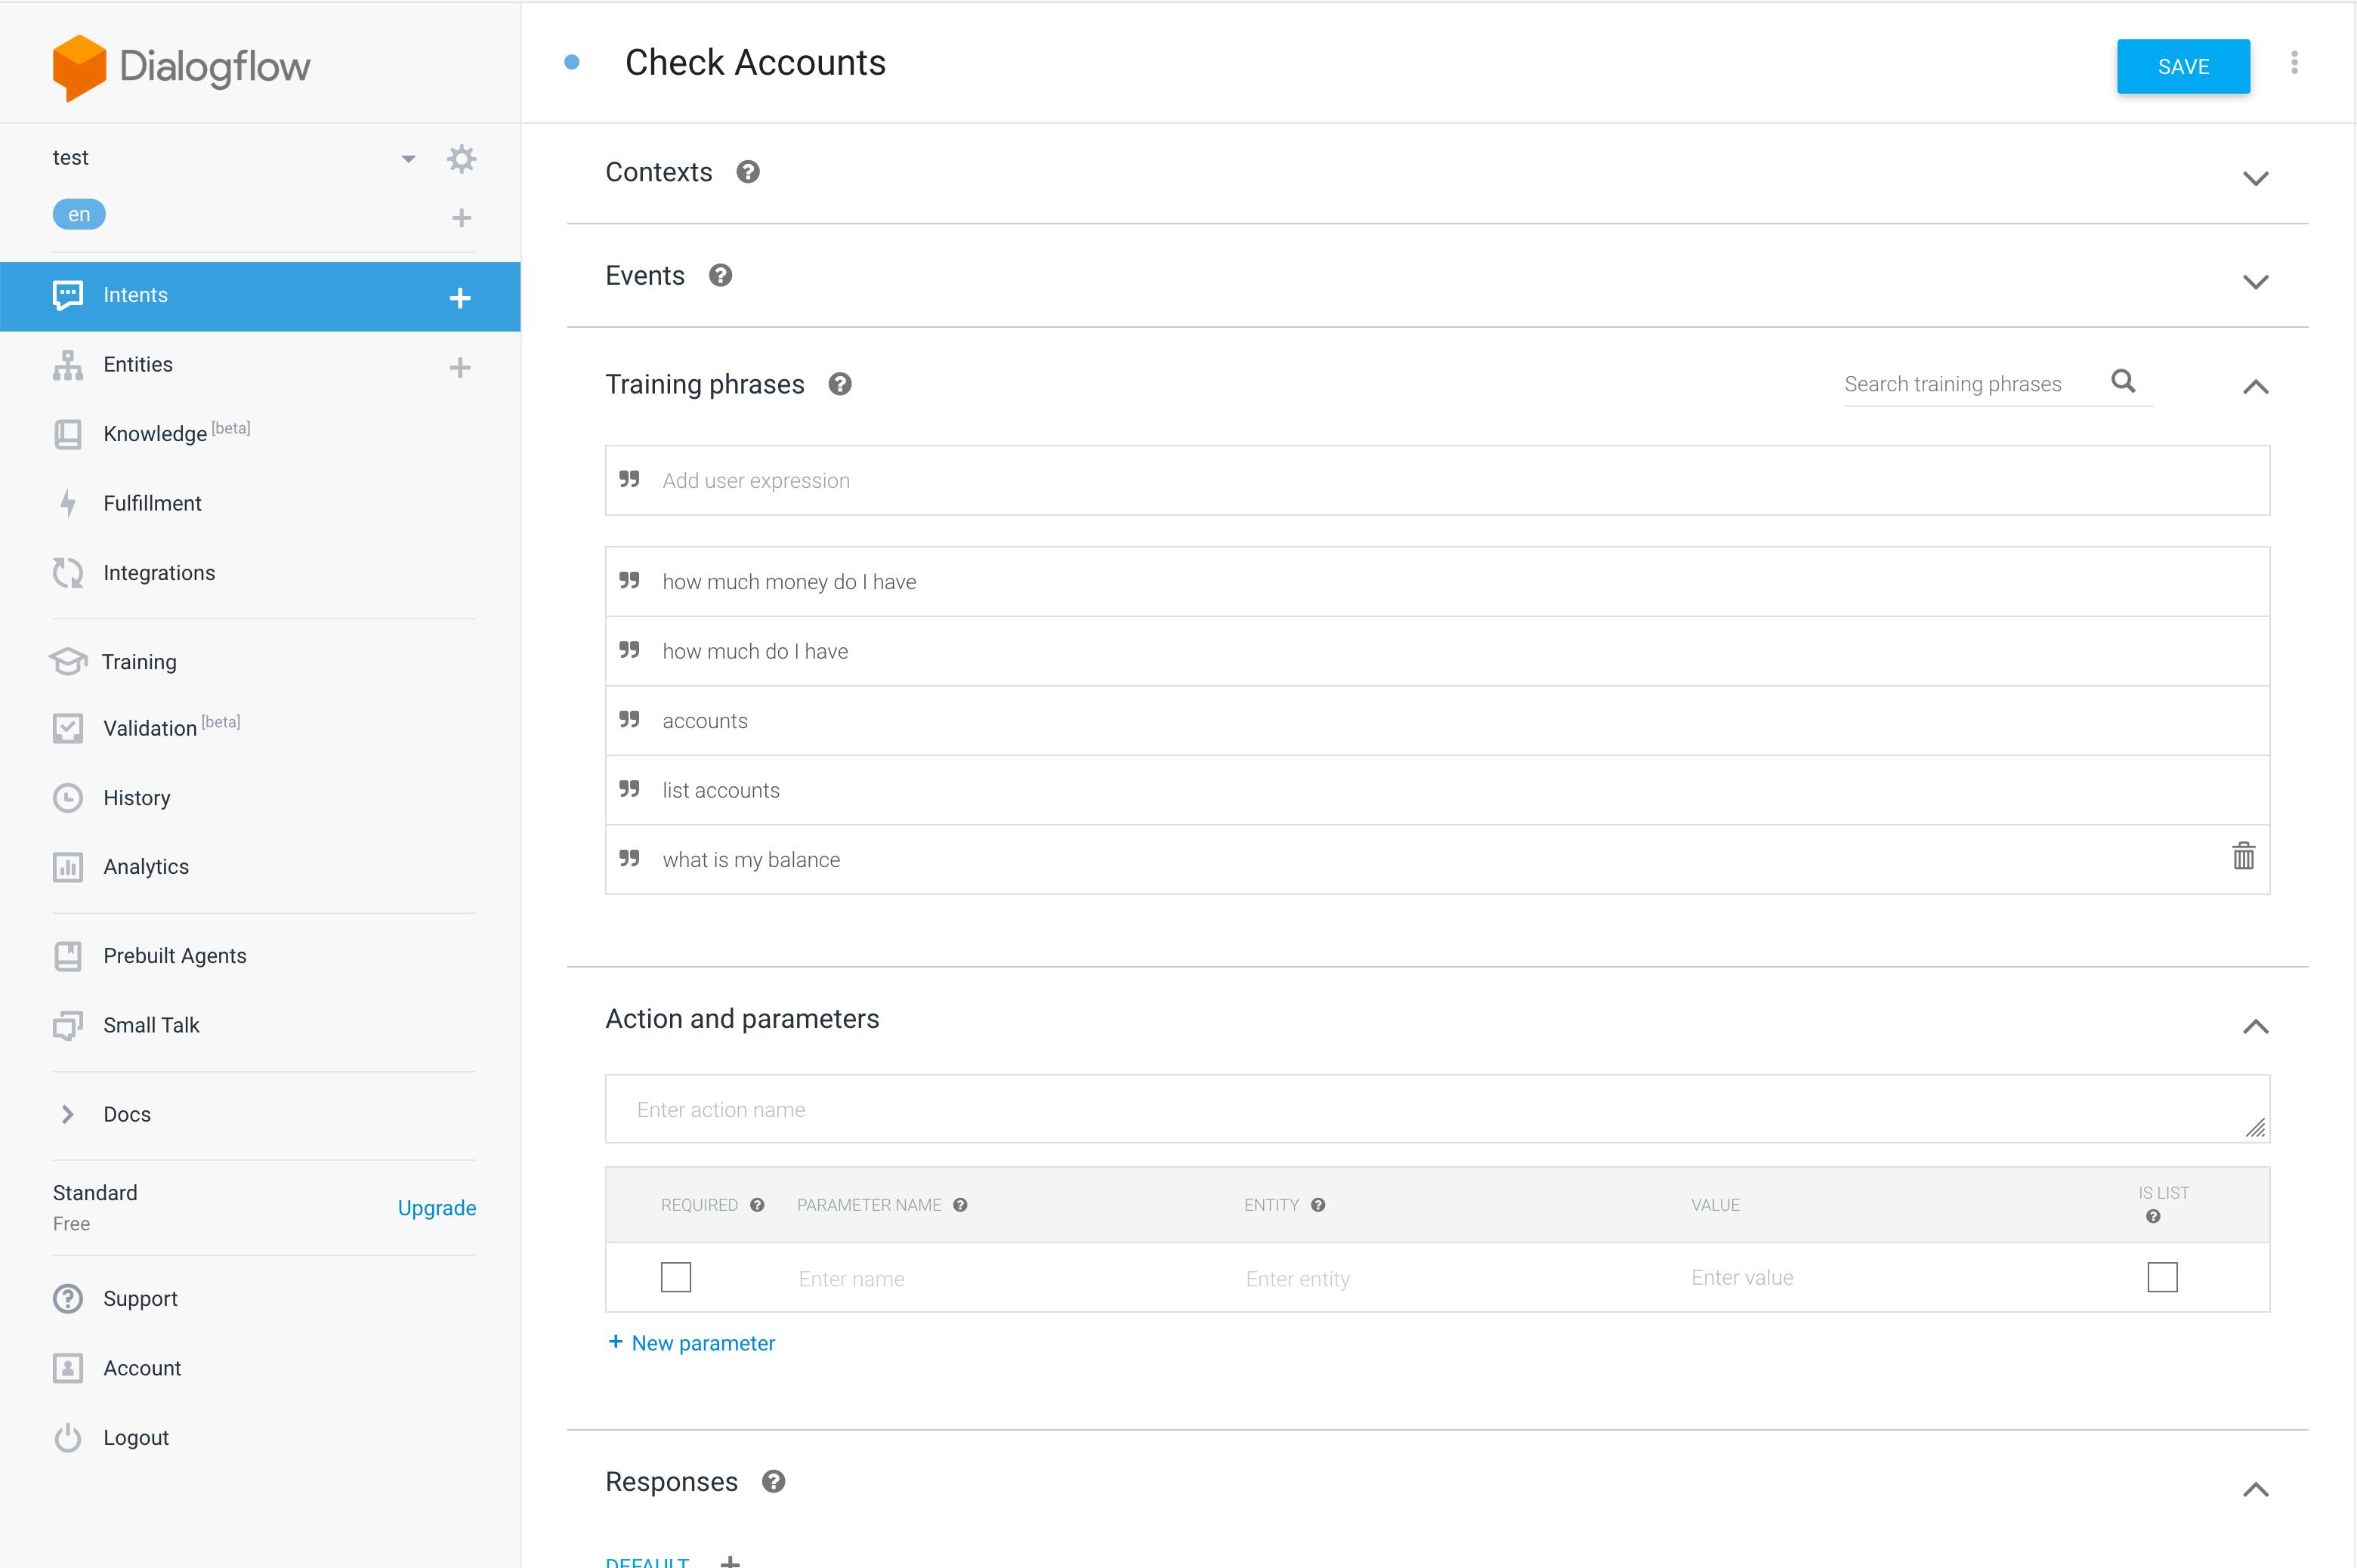Click the search training phrases magnifier
The image size is (2357, 1568).
coord(2123,381)
